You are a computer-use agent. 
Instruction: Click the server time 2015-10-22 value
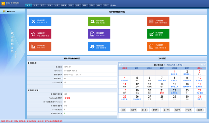click(x=72, y=75)
